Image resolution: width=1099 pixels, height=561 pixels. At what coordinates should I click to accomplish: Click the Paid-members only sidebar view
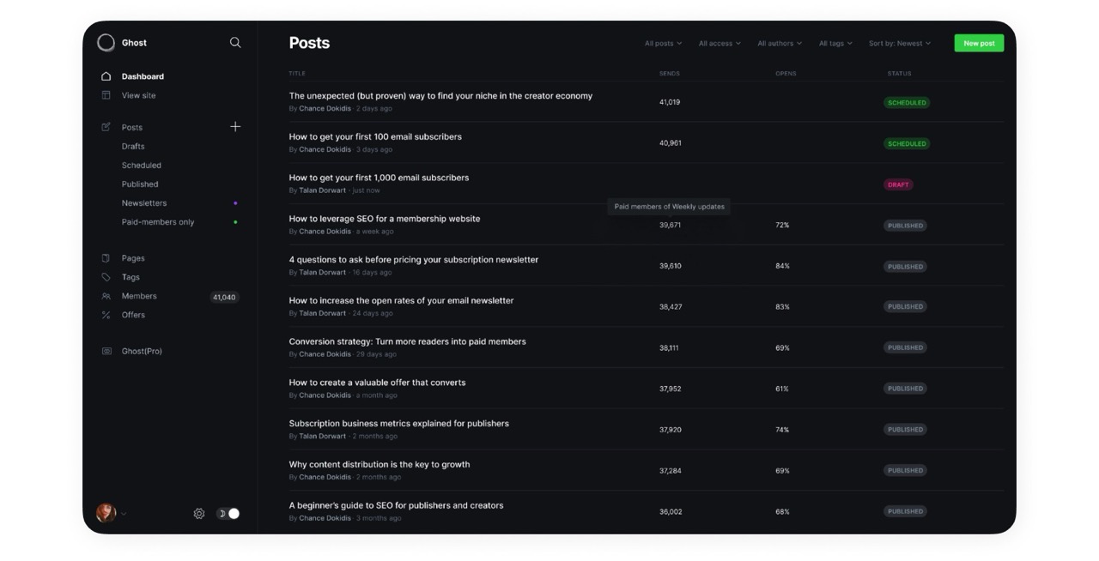click(158, 222)
